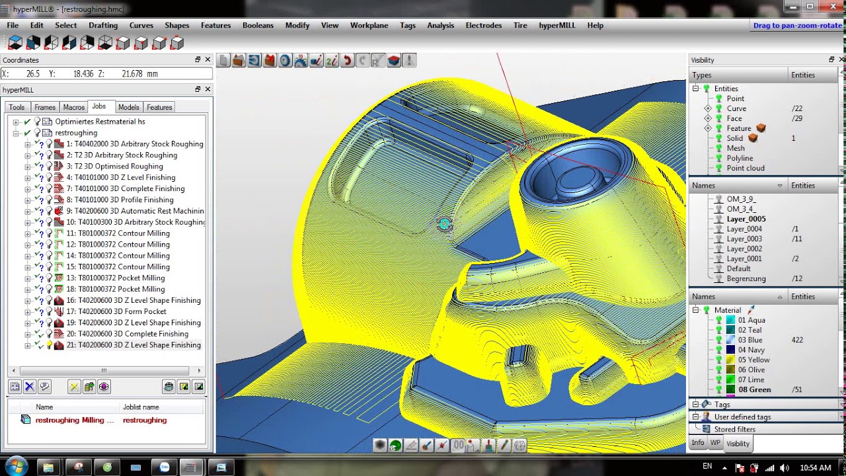Click the '2i' info icon in viewport toolbar
This screenshot has height=476, width=846.
click(331, 61)
